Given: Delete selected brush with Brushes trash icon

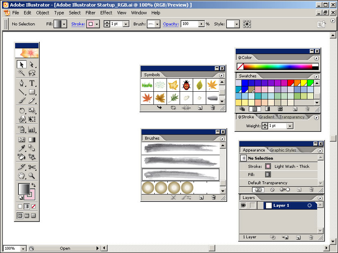Looking at the screenshot, I should (x=214, y=197).
